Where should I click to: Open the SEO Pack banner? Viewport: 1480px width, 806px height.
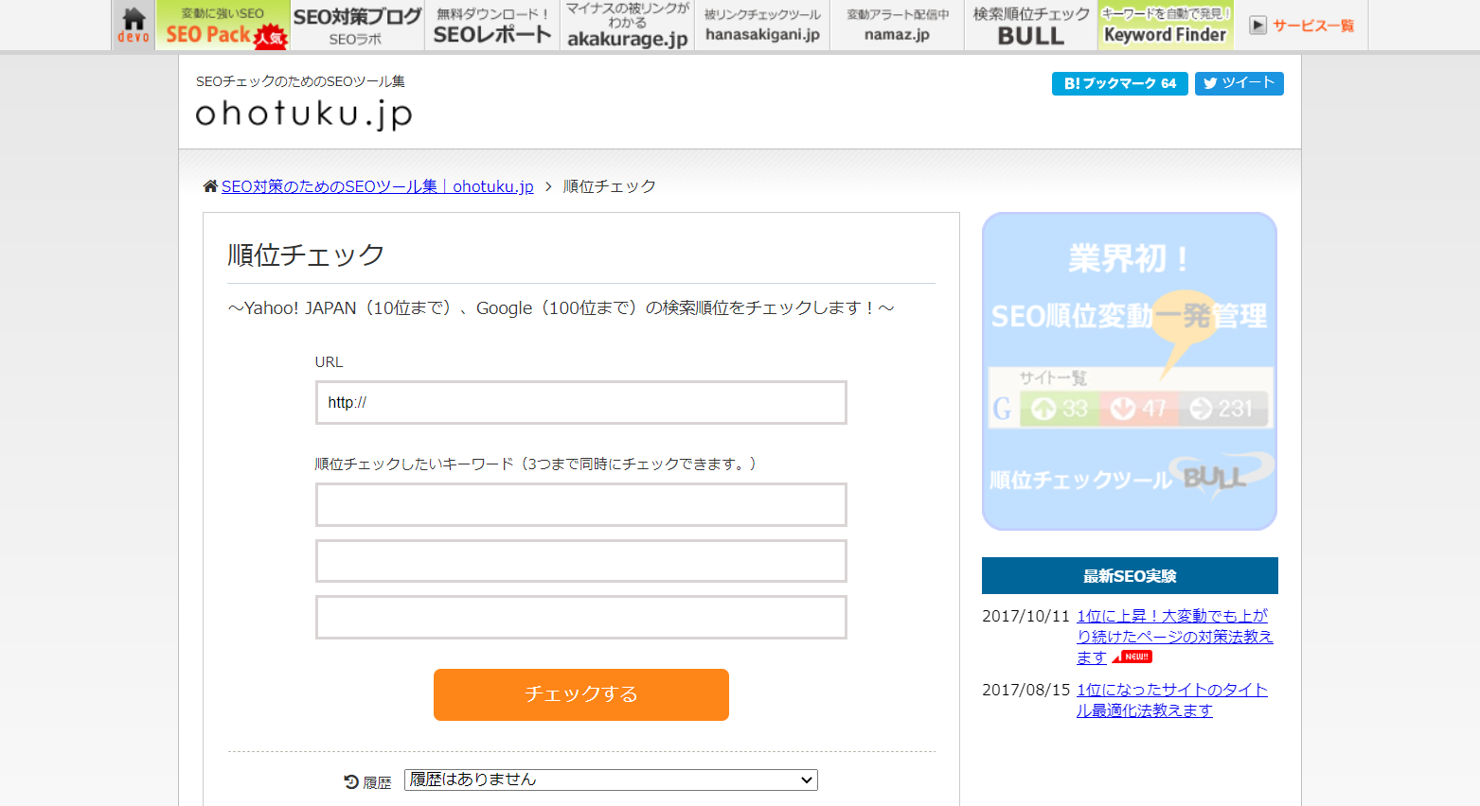pos(223,26)
